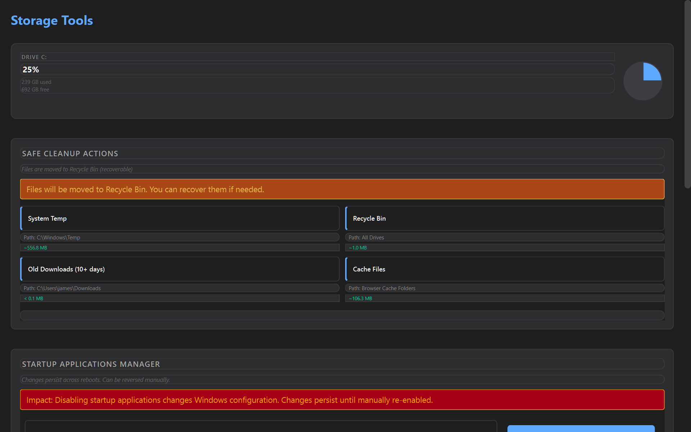This screenshot has width=691, height=432.
Task: Click the Startup Applications Manager heading
Action: click(x=91, y=364)
